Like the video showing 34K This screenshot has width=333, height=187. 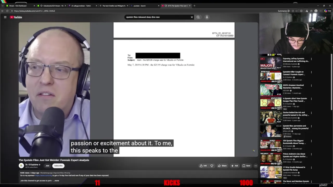coord(203,166)
